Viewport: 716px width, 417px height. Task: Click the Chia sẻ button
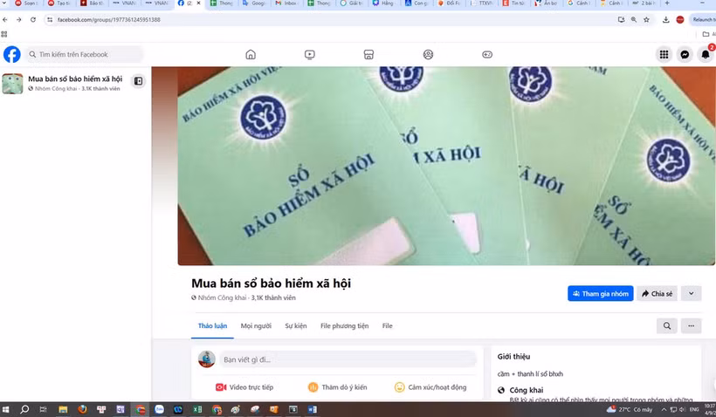point(657,293)
